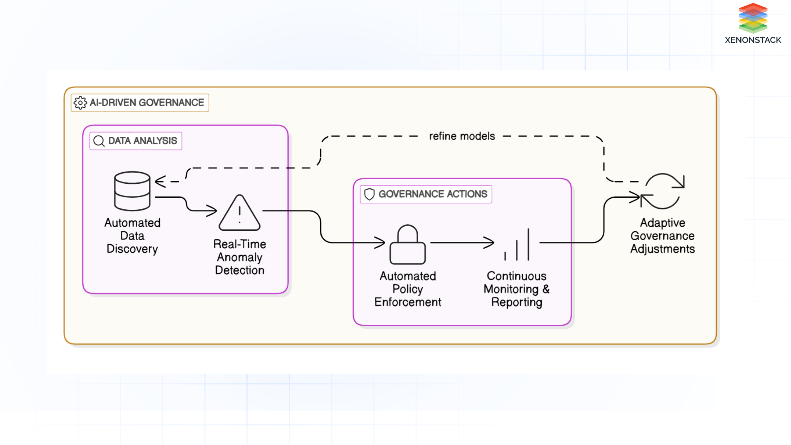The image size is (791, 445).
Task: Click the magnifier icon in Data Analysis
Action: coord(99,141)
